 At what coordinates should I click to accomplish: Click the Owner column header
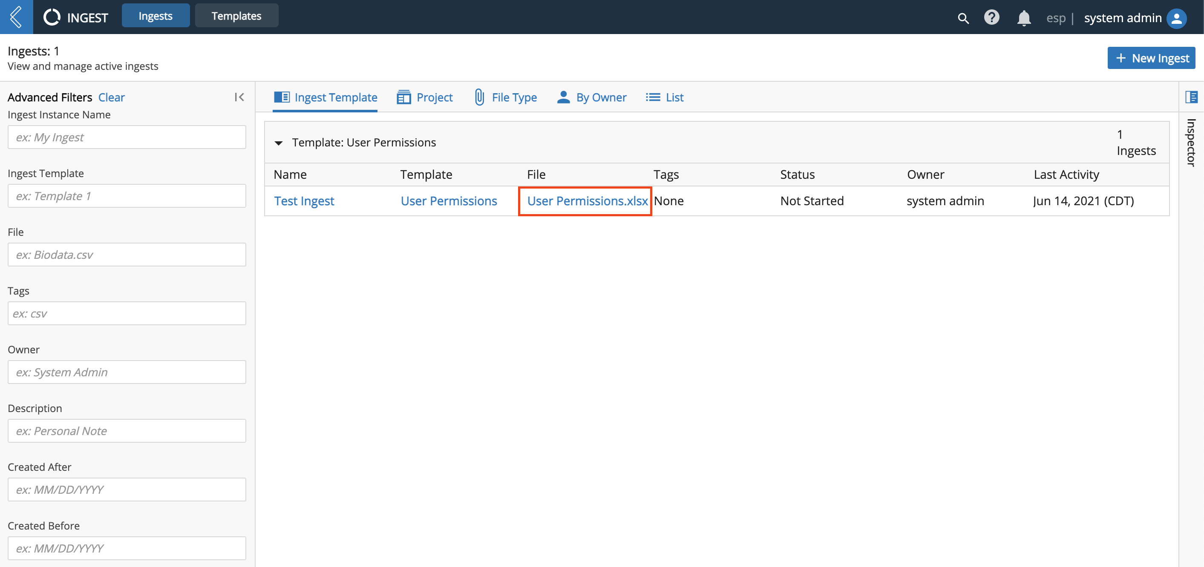pyautogui.click(x=925, y=175)
